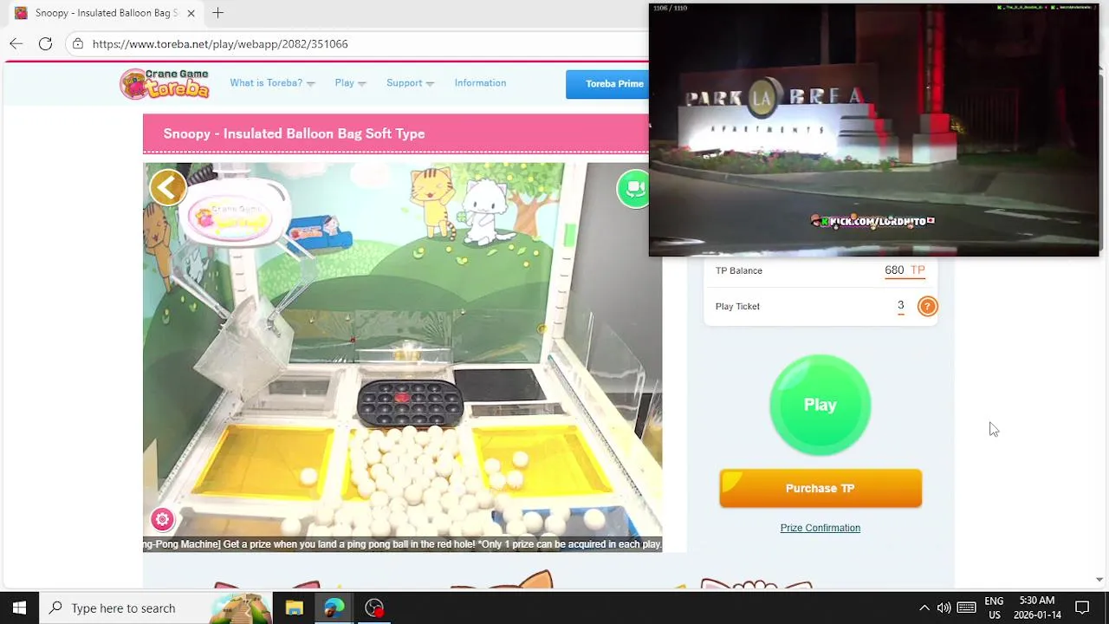
Task: Click the ENG US language indicator
Action: click(x=994, y=608)
